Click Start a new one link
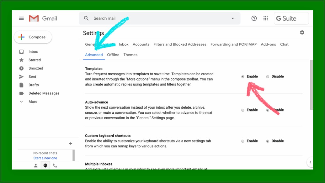325x183 pixels. pos(45,158)
